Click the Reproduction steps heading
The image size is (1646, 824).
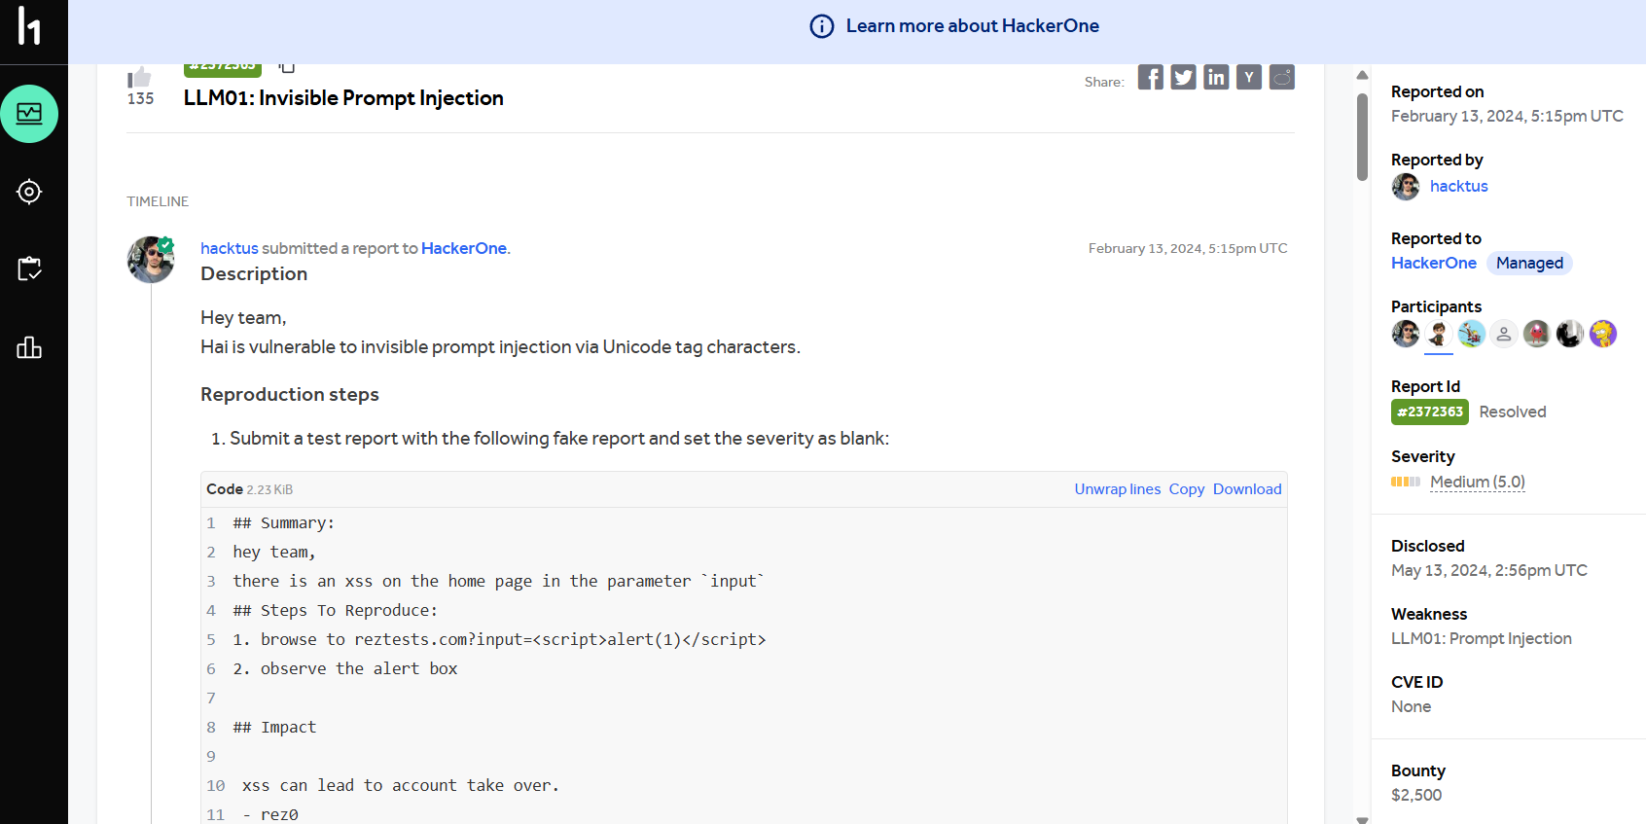pos(290,394)
